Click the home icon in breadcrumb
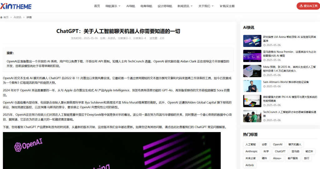This screenshot has height=169, width=320. pos(2,18)
